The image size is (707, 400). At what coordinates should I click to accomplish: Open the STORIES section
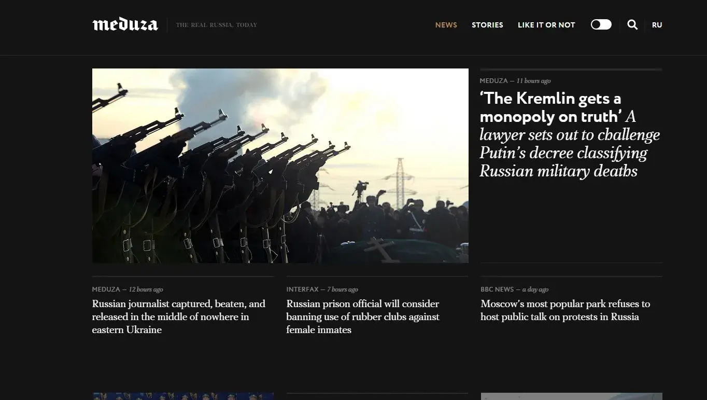[x=487, y=24]
